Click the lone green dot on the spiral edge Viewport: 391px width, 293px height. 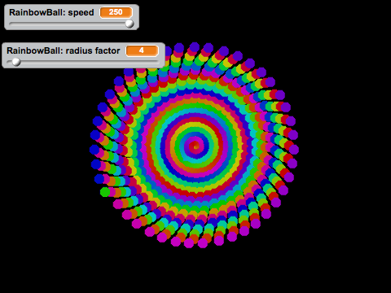tap(105, 192)
